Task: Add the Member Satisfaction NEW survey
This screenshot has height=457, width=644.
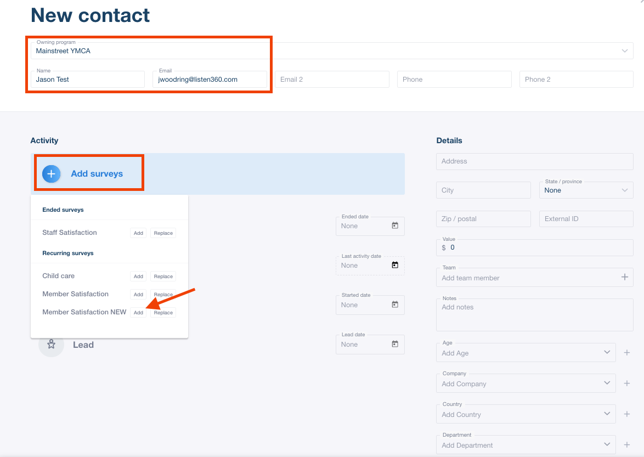Action: pos(138,313)
